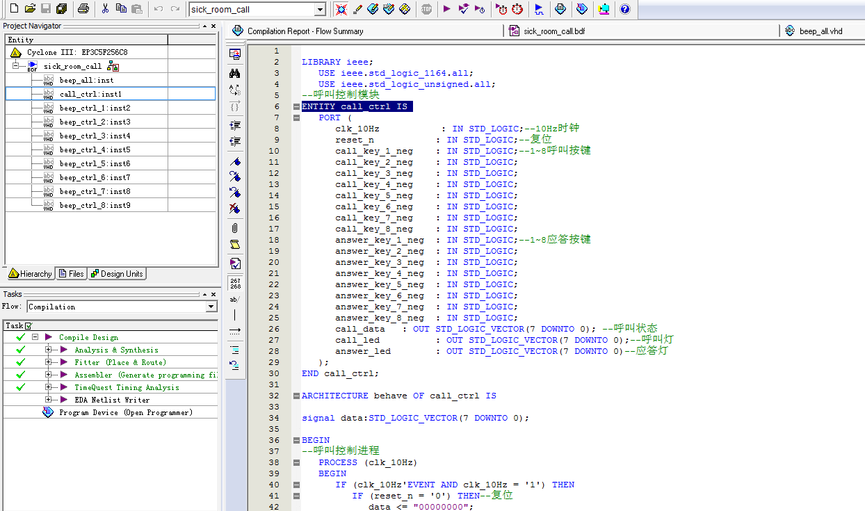Viewport: 865px width, 511px height.
Task: Switch to Compilation Report - Flow Summary tab
Action: (x=305, y=31)
